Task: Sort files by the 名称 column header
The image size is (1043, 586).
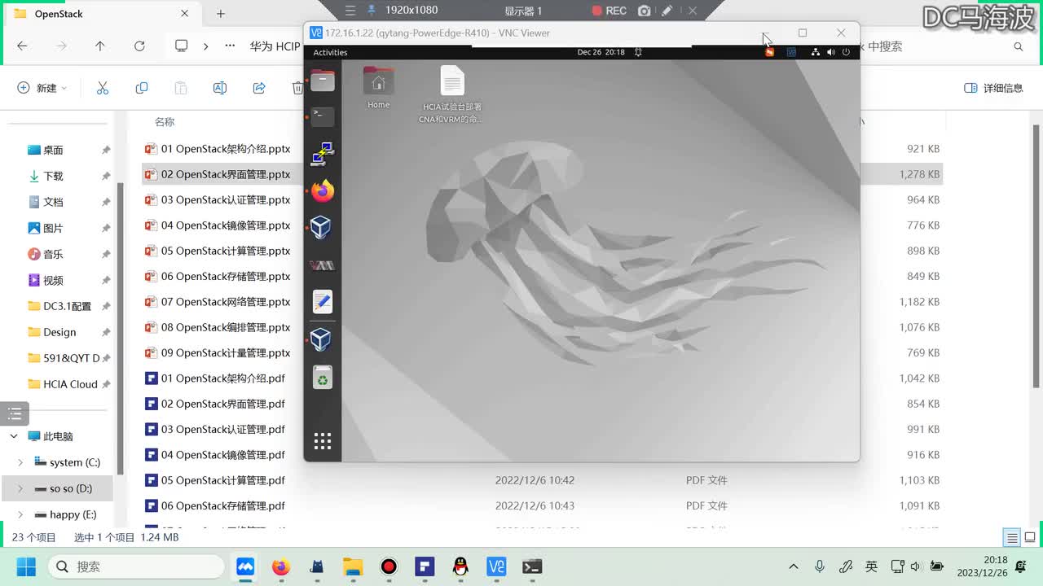Action: [x=165, y=122]
